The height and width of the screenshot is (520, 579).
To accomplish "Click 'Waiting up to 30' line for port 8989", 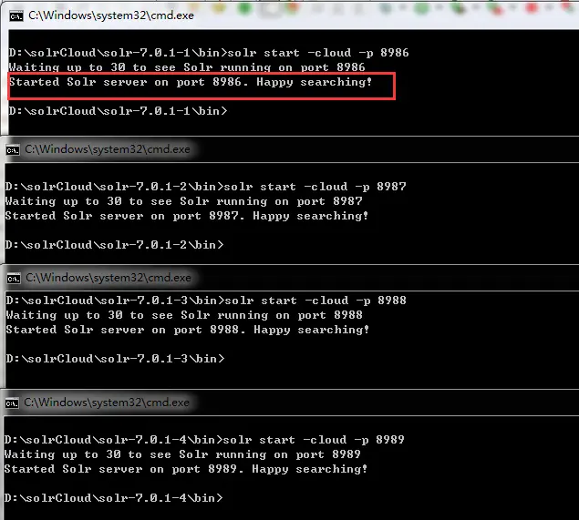I will click(x=182, y=454).
